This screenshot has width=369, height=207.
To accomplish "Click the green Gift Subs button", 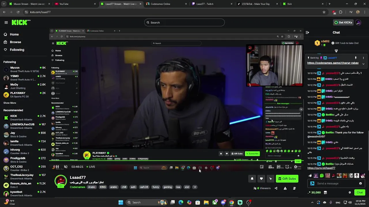I will click(287, 179).
